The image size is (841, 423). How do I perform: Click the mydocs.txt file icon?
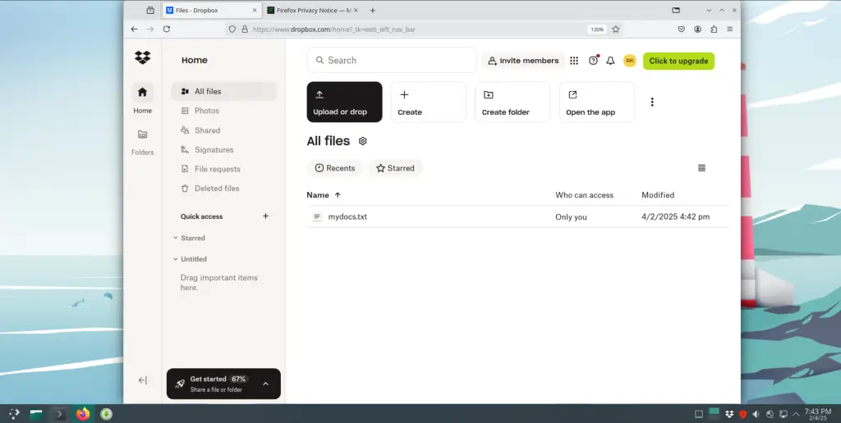pos(317,217)
